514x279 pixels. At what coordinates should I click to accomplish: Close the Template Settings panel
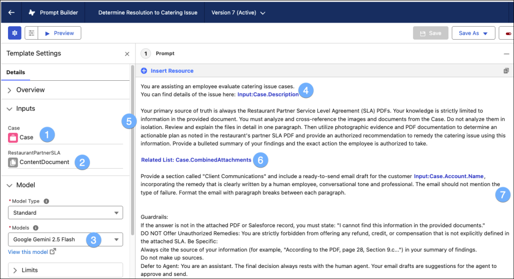[x=127, y=54]
